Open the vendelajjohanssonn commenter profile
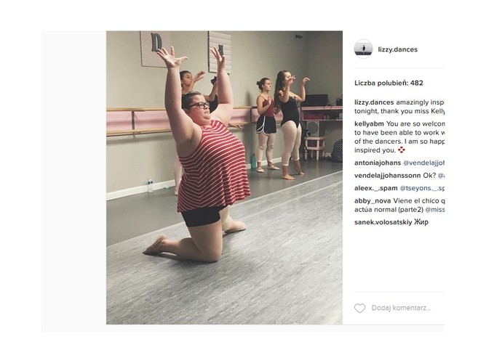 coord(388,175)
